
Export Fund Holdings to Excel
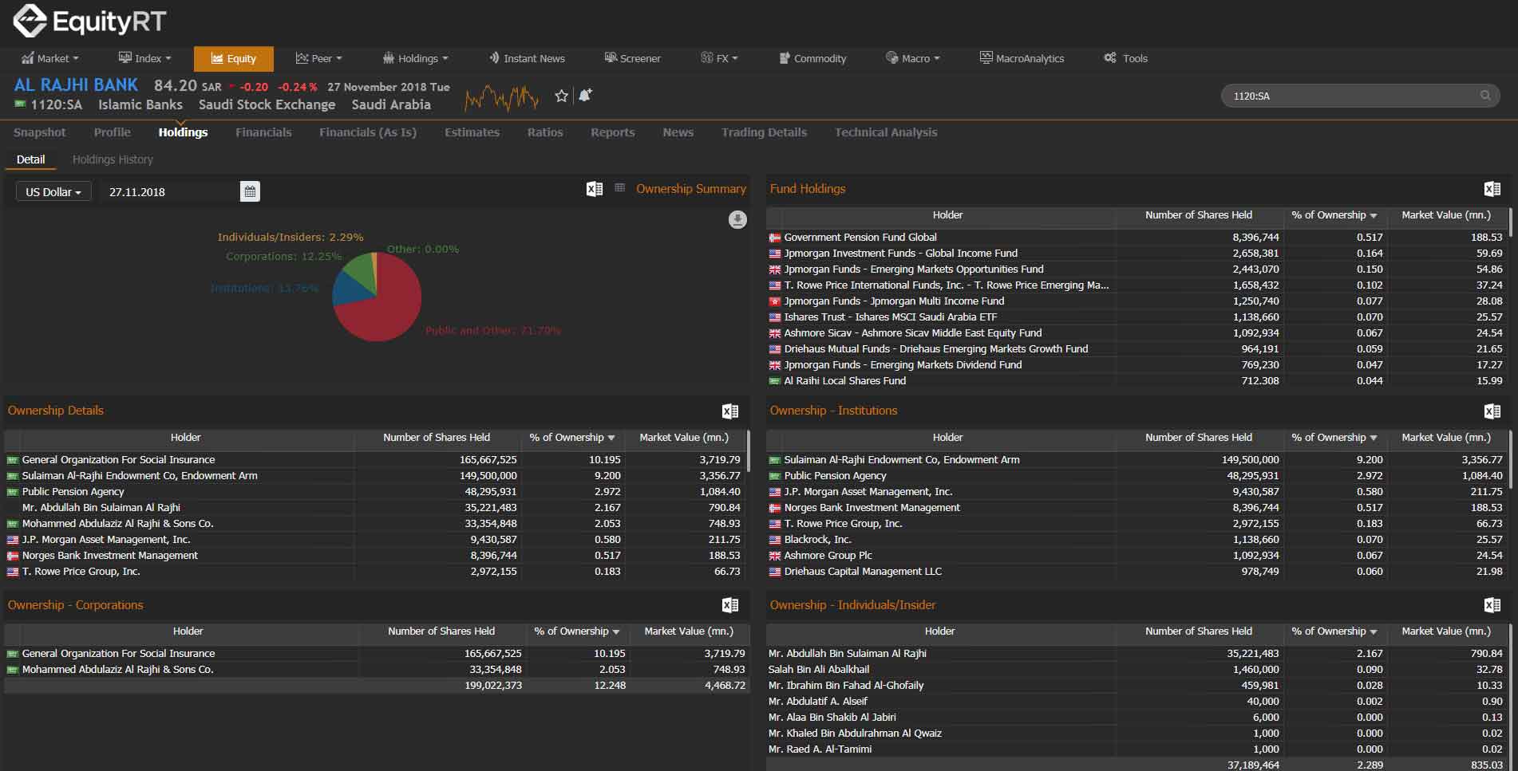1492,189
